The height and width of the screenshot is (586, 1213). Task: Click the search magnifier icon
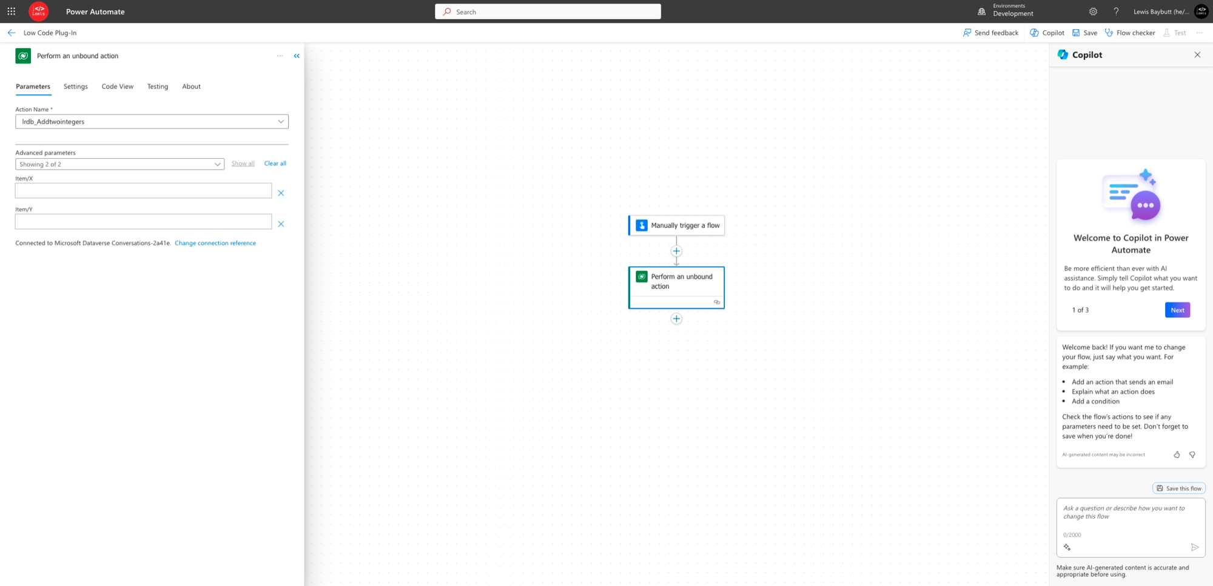(x=447, y=12)
